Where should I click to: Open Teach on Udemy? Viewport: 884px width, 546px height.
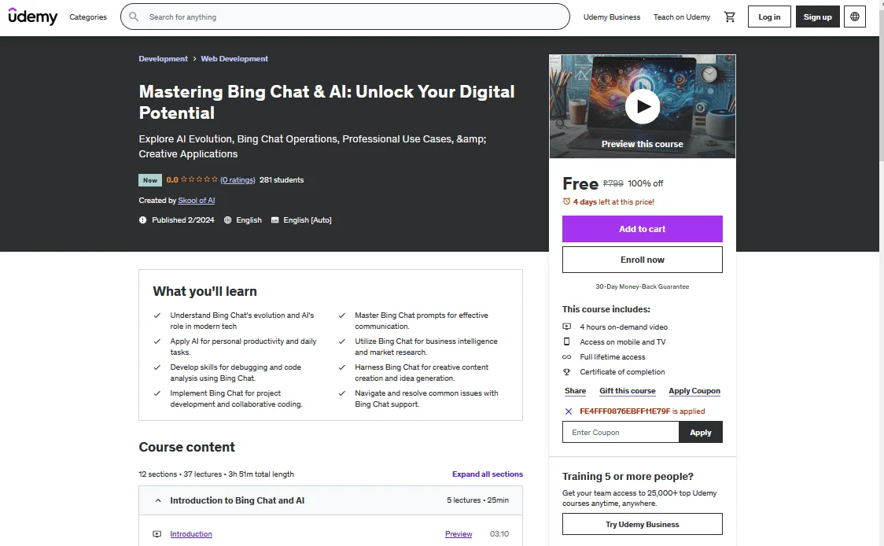click(682, 17)
